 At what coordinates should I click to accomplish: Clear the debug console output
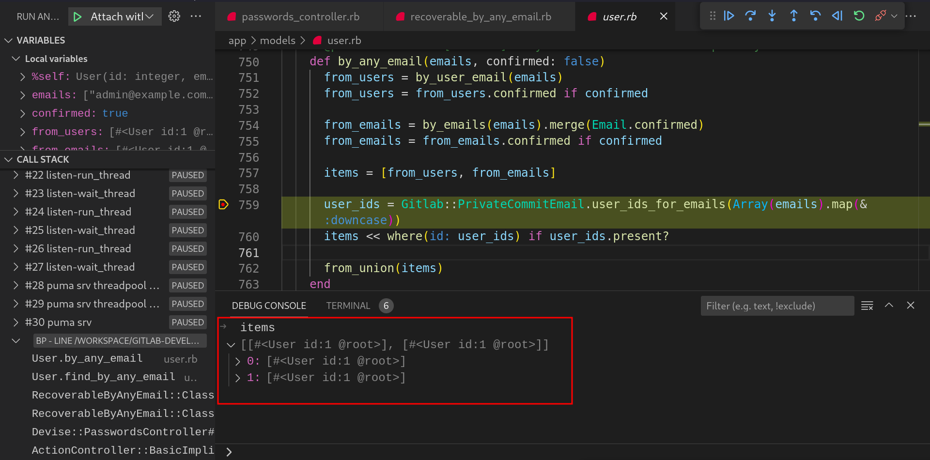tap(867, 306)
